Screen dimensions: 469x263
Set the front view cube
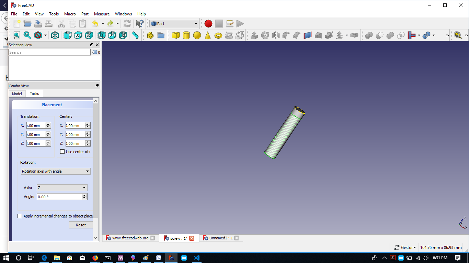(x=68, y=35)
